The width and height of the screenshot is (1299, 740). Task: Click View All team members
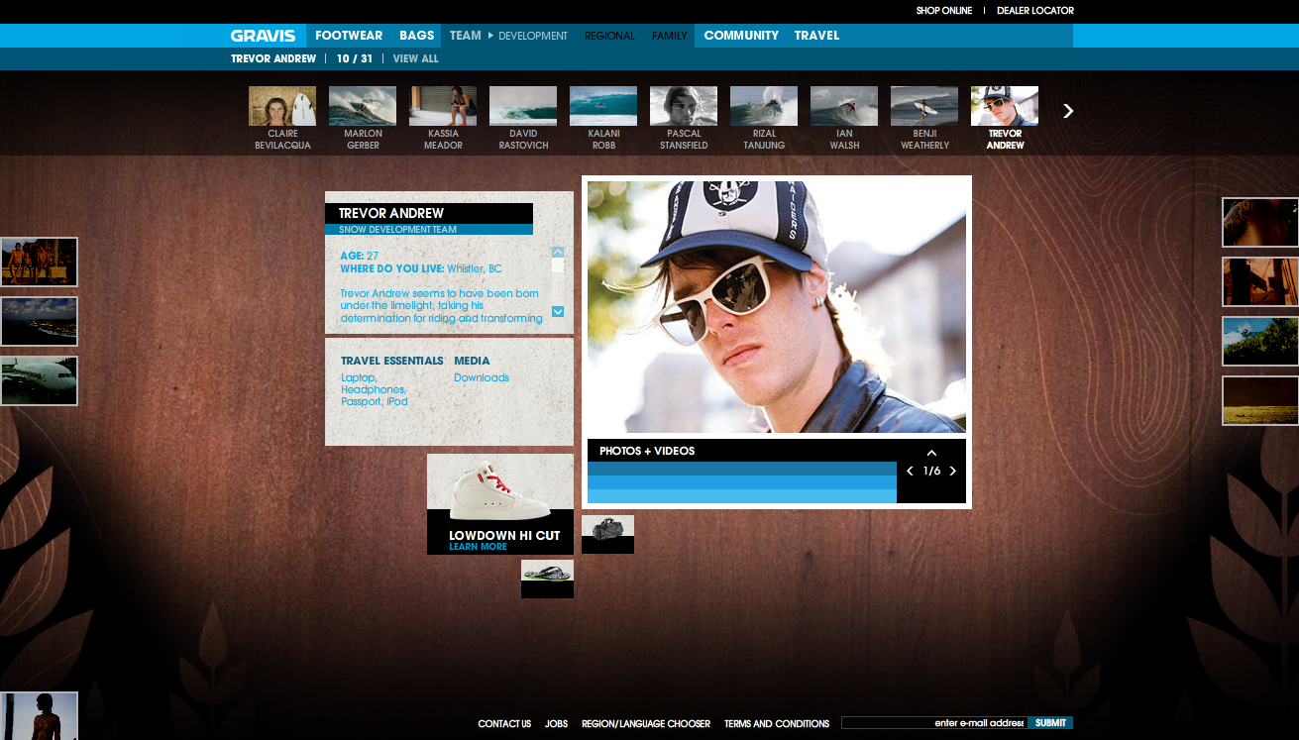[x=416, y=58]
